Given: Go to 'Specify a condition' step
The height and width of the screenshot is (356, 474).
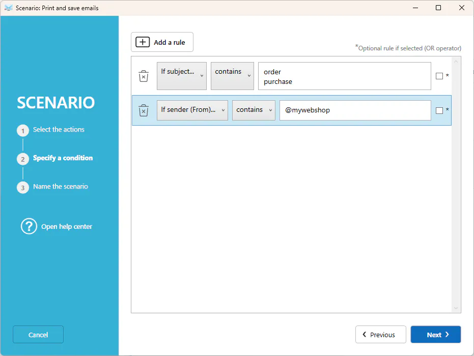Looking at the screenshot, I should click(x=63, y=158).
